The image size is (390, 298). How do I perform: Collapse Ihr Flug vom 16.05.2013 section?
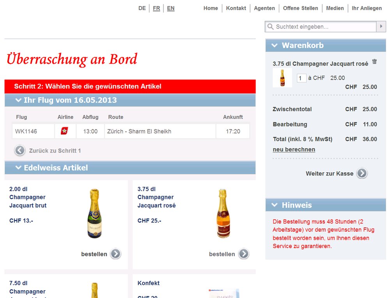tap(18, 100)
